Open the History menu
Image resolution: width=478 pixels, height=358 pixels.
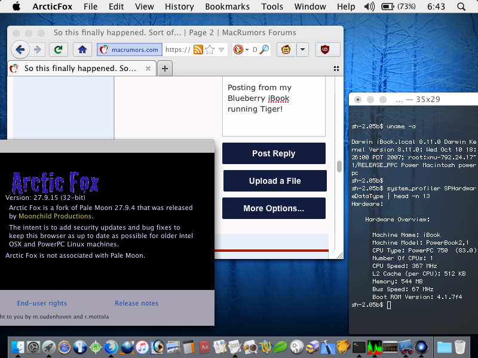pyautogui.click(x=179, y=7)
